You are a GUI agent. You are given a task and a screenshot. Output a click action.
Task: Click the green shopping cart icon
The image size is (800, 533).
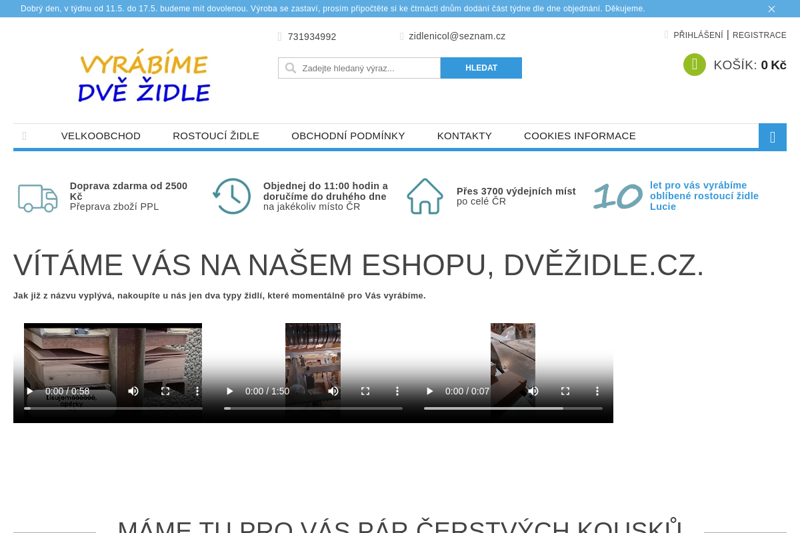point(695,65)
